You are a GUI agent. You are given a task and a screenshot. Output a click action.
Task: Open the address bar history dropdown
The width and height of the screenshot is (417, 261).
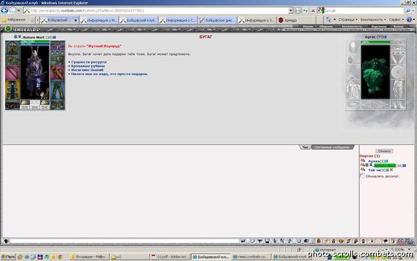(x=291, y=10)
